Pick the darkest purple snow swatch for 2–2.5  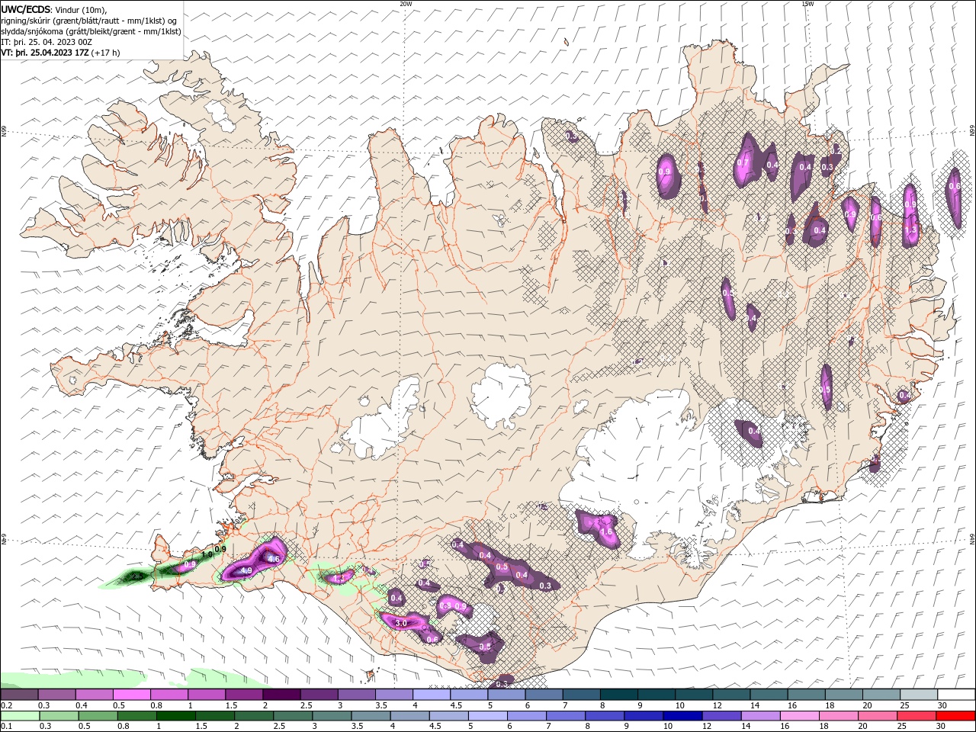pos(281,695)
